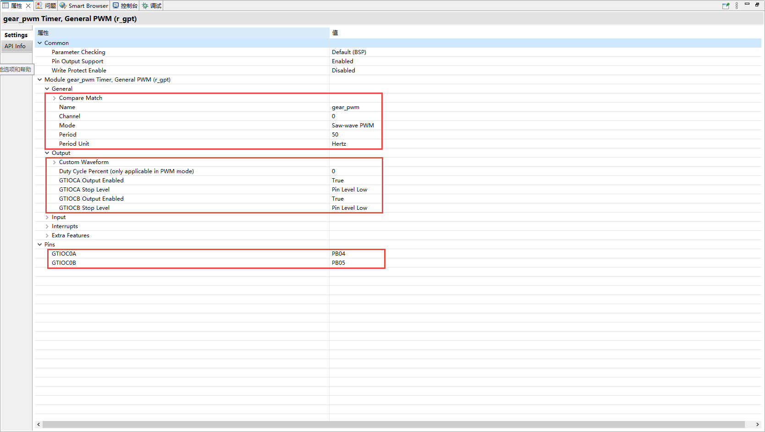Open the view menu three-dots icon
Screen dimensions: 765x432
pyautogui.click(x=737, y=5)
